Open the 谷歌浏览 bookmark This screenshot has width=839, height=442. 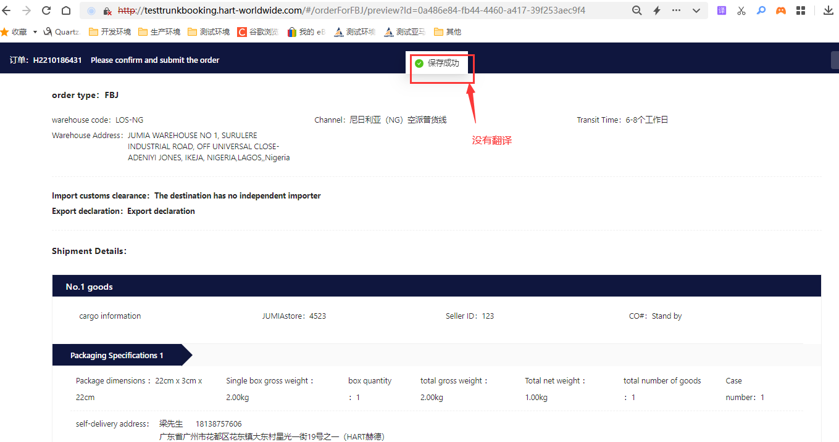click(258, 32)
